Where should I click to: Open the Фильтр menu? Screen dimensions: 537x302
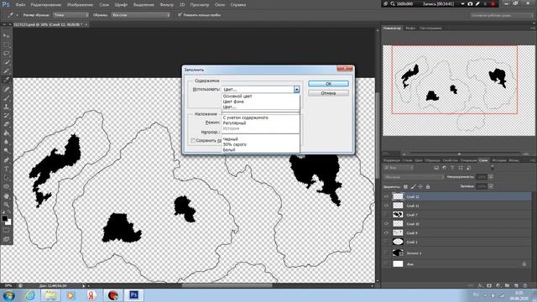coord(167,5)
